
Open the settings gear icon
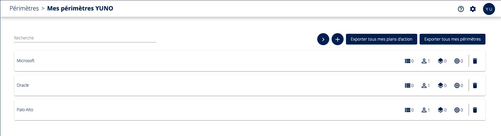(473, 9)
